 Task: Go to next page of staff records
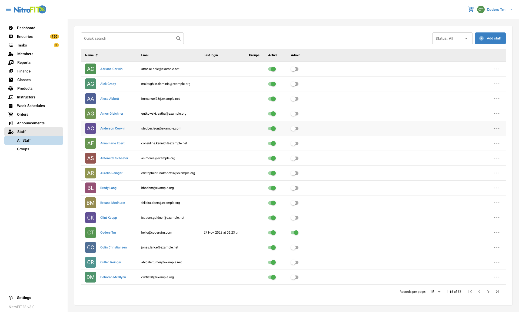pyautogui.click(x=488, y=292)
